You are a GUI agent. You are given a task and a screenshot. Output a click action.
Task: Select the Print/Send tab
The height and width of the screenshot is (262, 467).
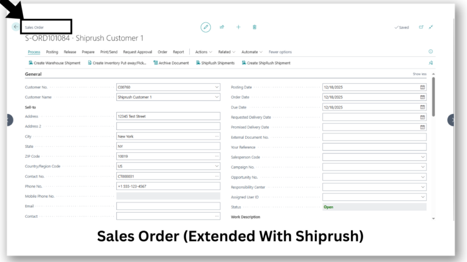pos(109,52)
